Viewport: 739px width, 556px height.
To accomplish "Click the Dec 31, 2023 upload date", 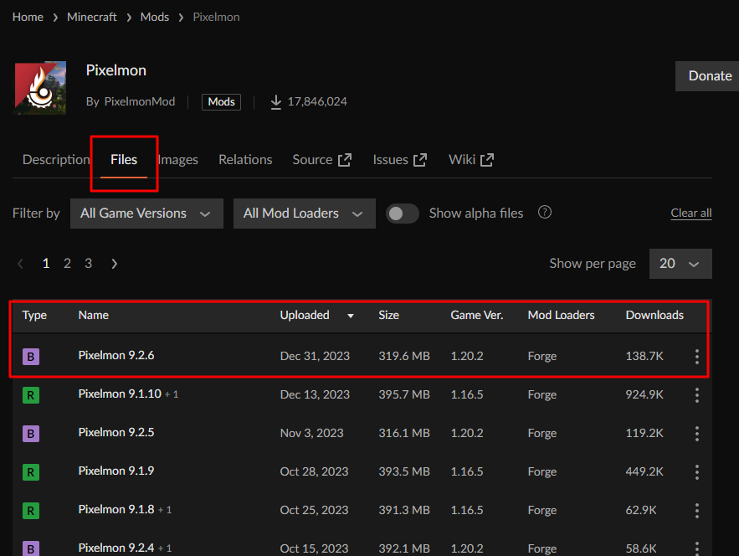I will tap(315, 356).
